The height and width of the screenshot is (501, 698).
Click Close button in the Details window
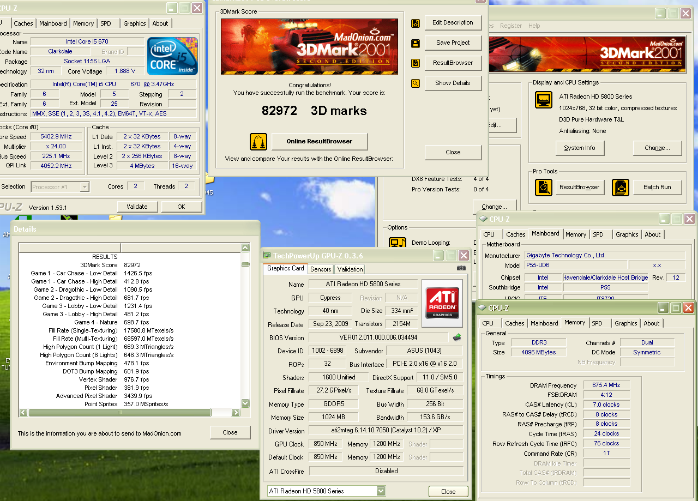pos(230,433)
